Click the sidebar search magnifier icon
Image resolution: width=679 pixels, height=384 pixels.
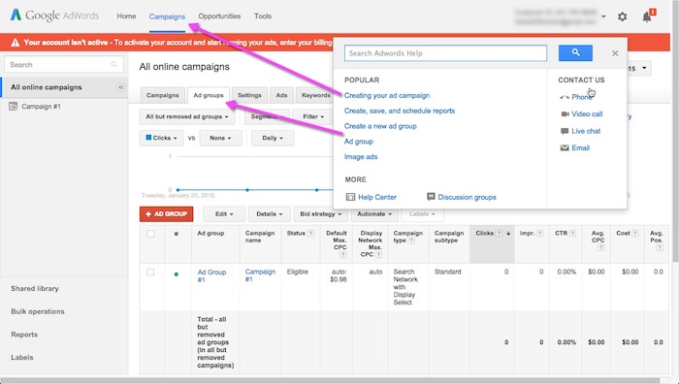[x=113, y=65]
